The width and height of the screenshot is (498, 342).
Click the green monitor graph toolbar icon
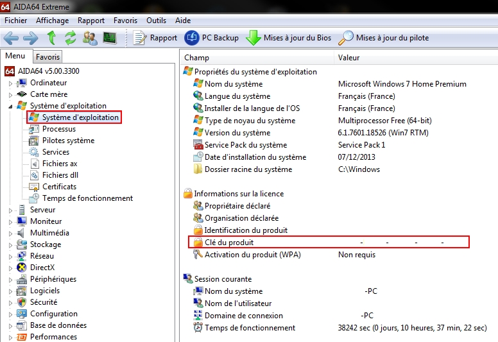tap(110, 38)
